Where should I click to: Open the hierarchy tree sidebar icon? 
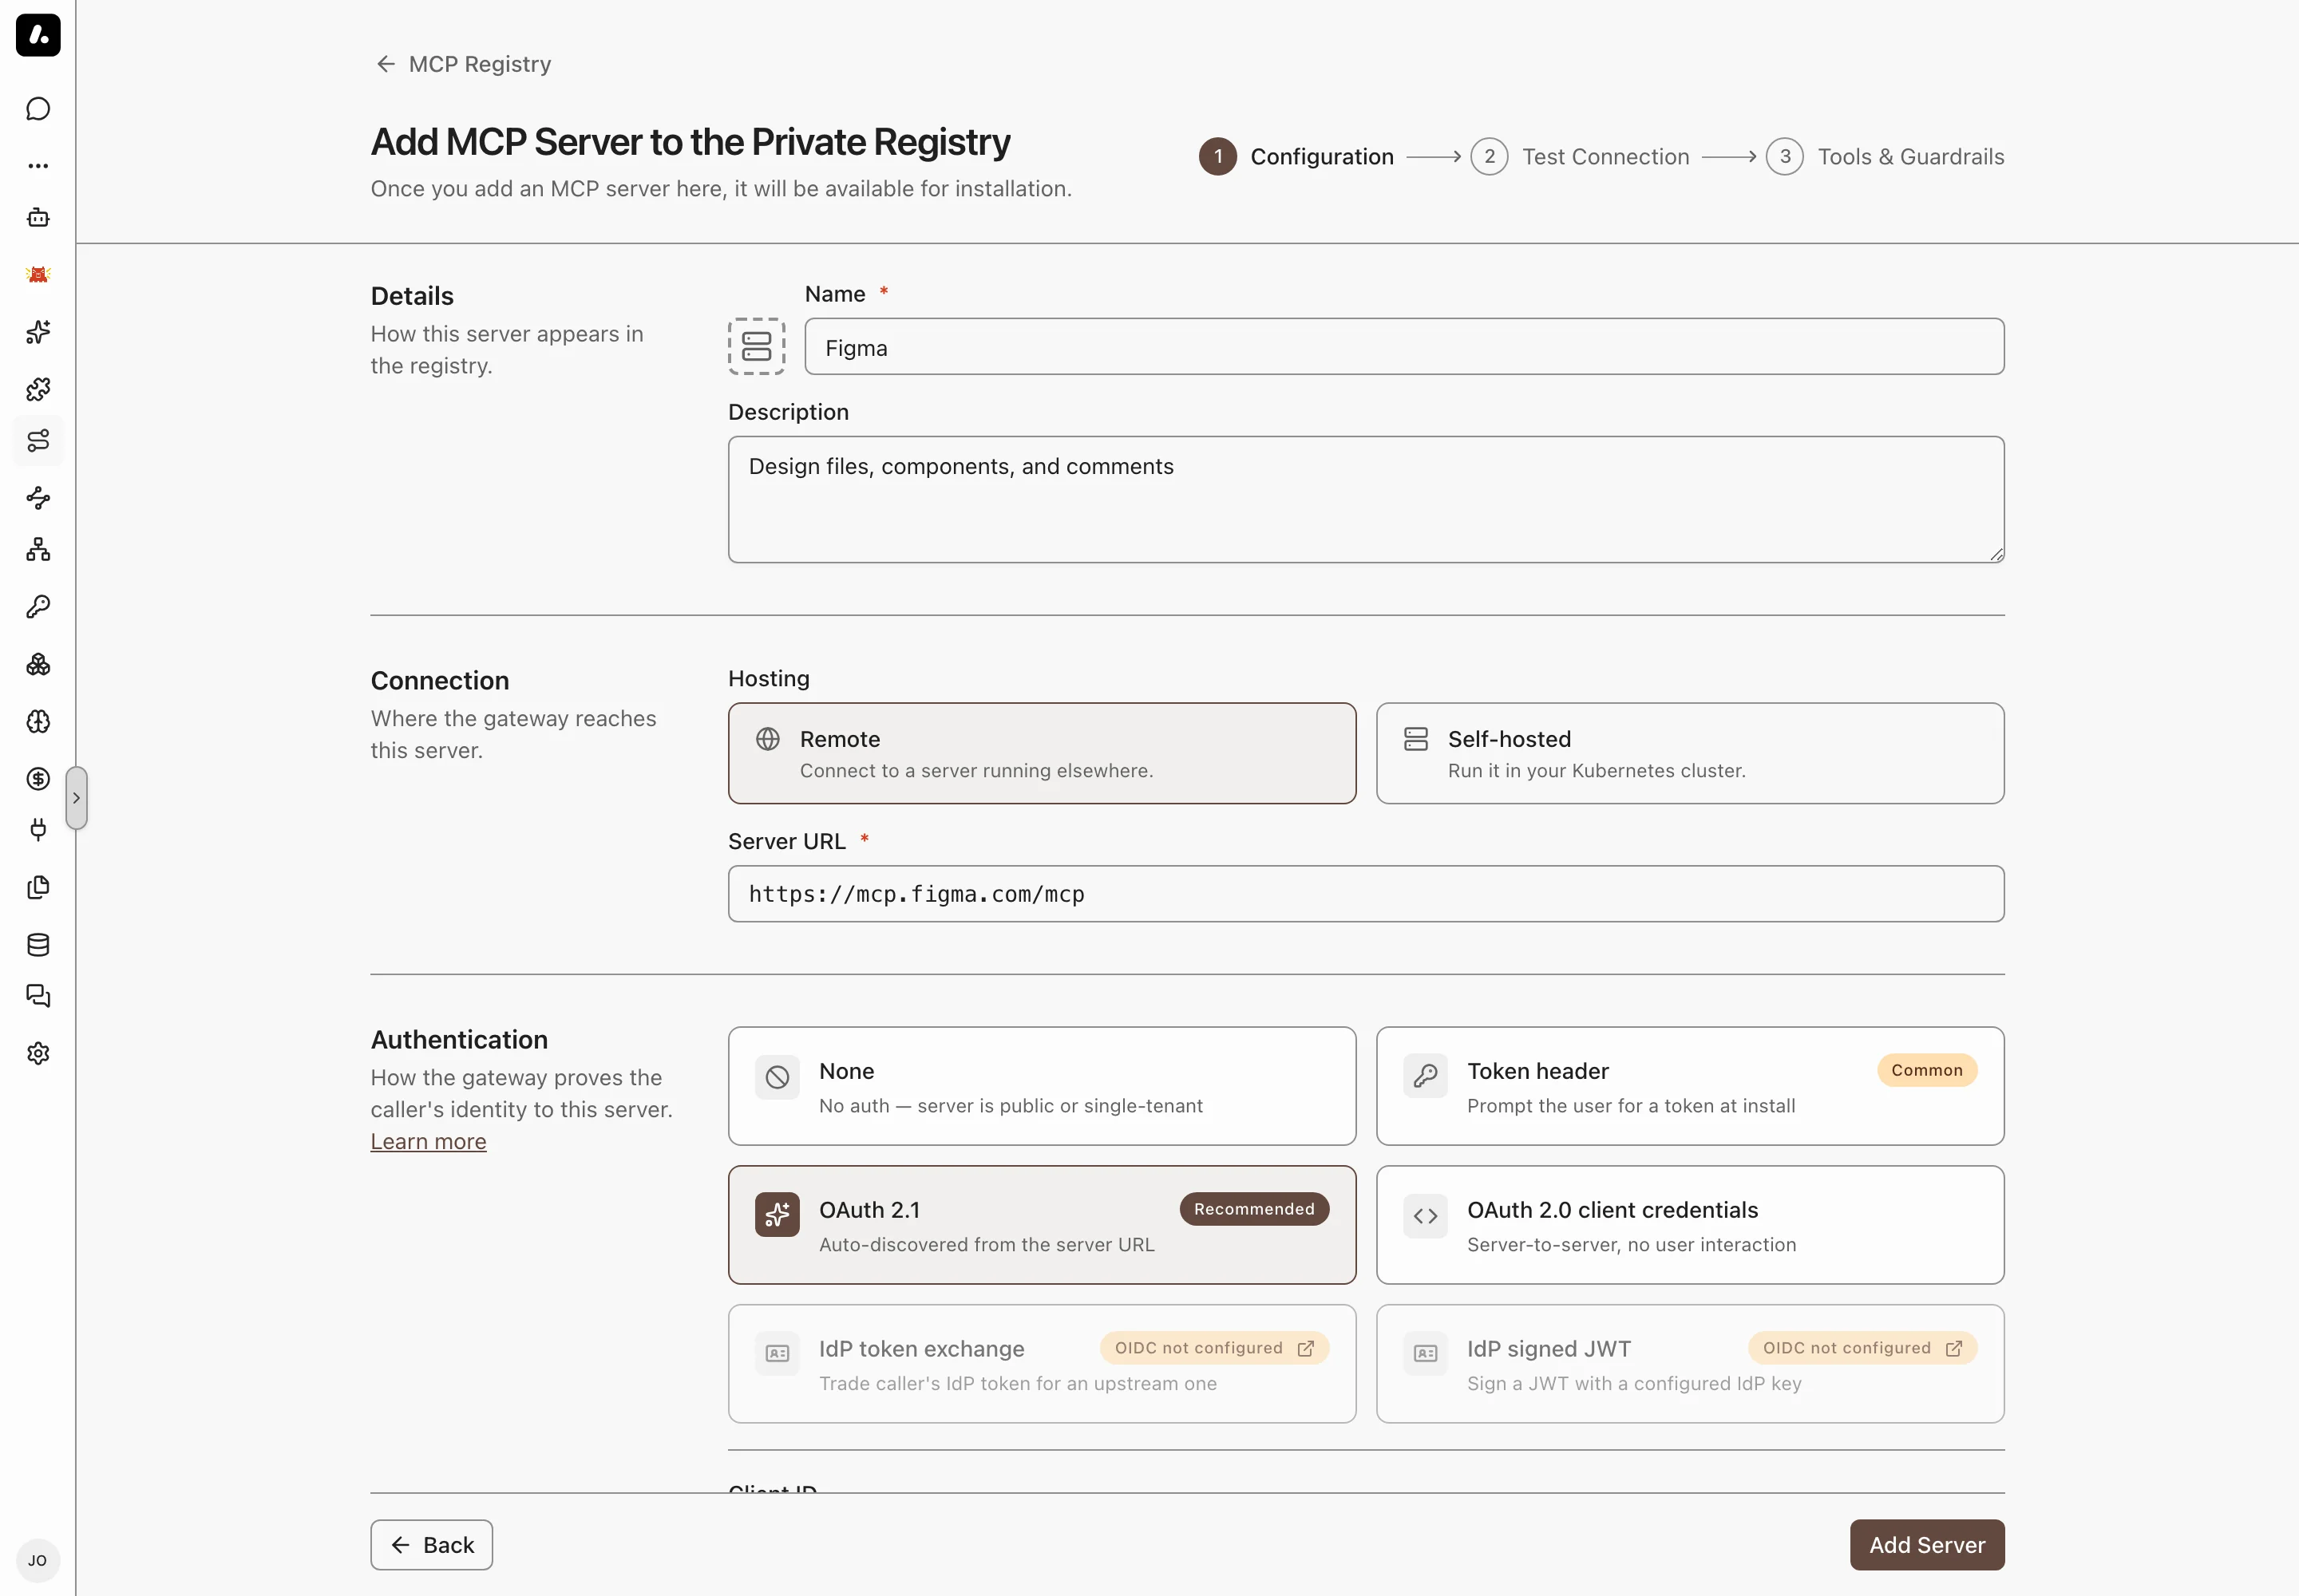pos(38,550)
